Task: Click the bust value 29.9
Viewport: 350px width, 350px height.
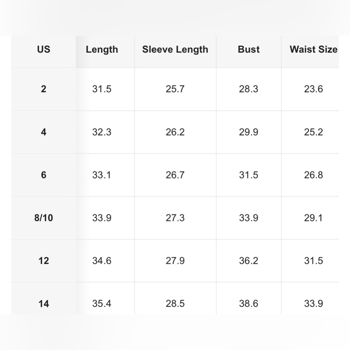Action: click(248, 132)
